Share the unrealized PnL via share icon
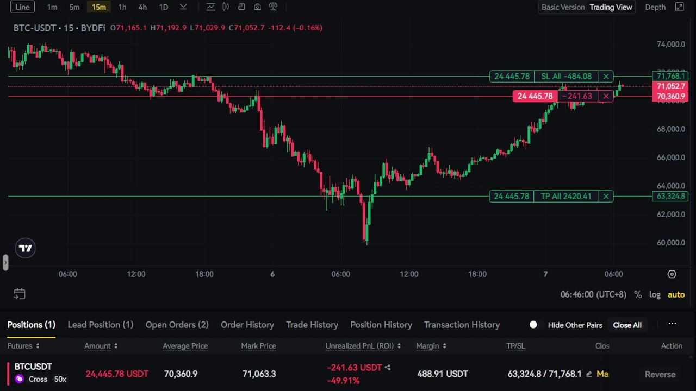Image resolution: width=696 pixels, height=391 pixels. 388,368
